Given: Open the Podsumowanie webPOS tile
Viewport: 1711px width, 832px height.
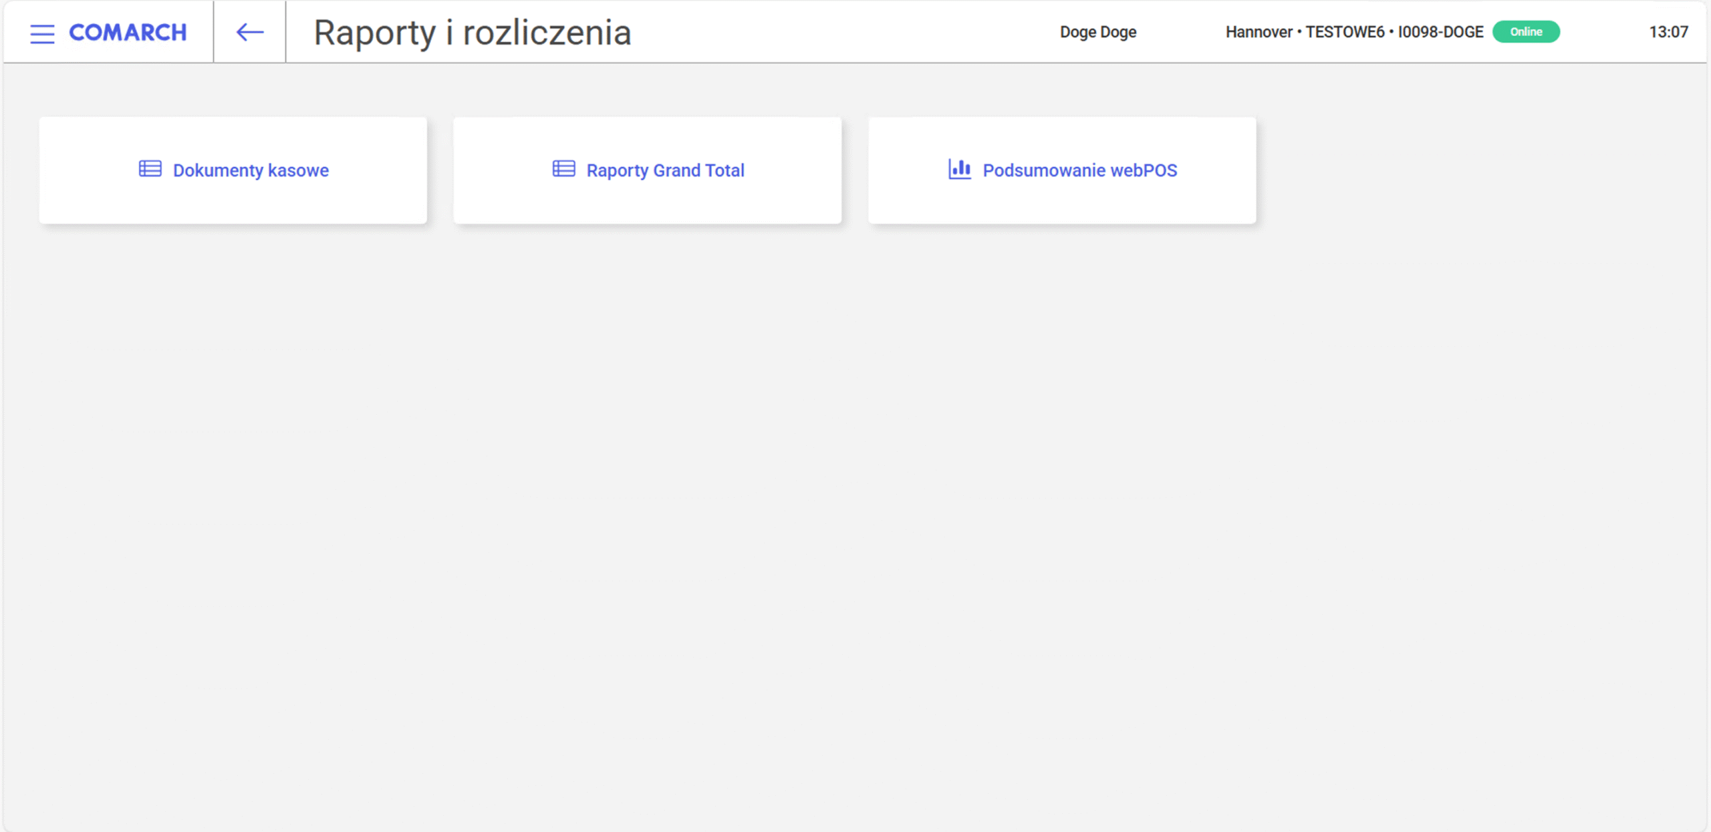Looking at the screenshot, I should (1062, 170).
